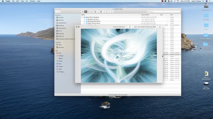Open the group-by dropdown in Finder toolbar

96,12
